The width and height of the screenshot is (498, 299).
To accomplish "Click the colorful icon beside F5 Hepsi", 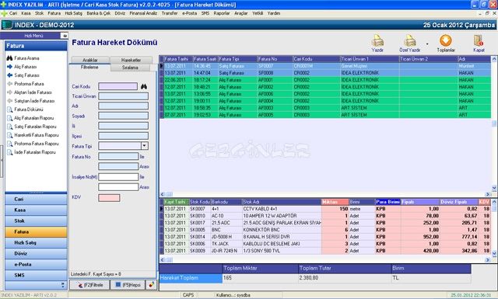I will pos(152,285).
